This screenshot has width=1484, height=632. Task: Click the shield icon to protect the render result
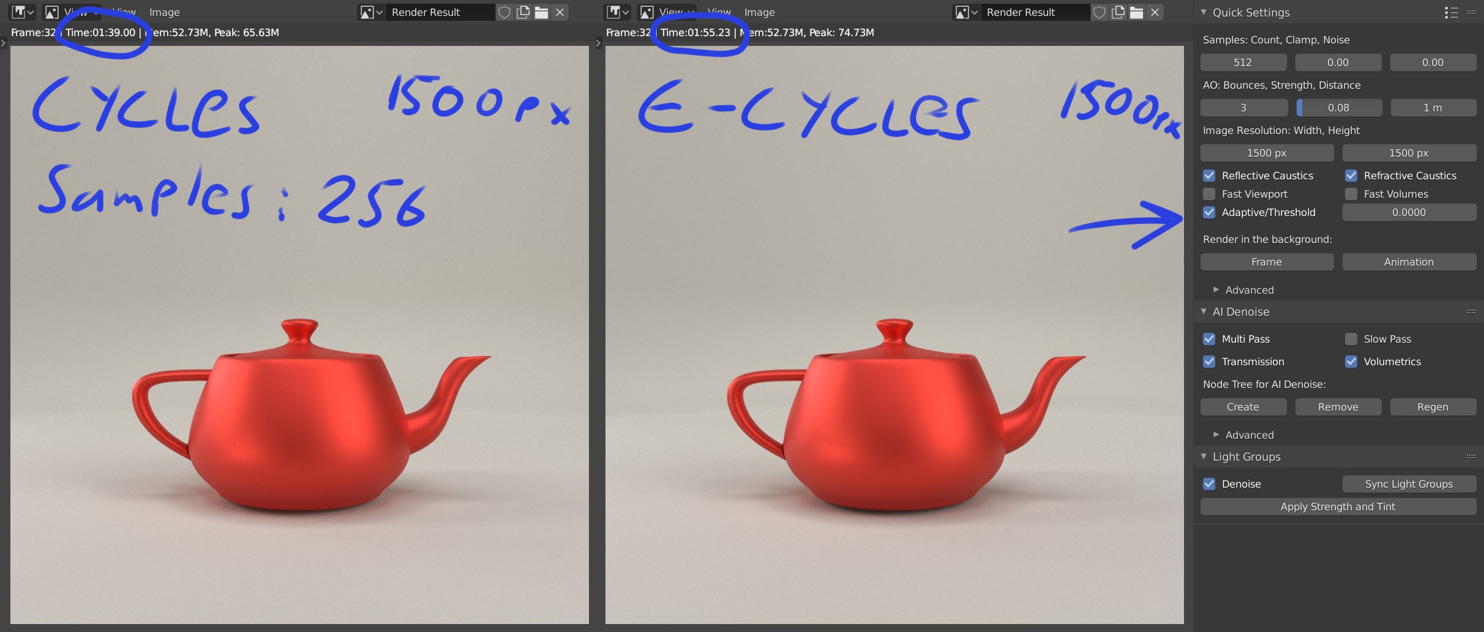coord(504,12)
